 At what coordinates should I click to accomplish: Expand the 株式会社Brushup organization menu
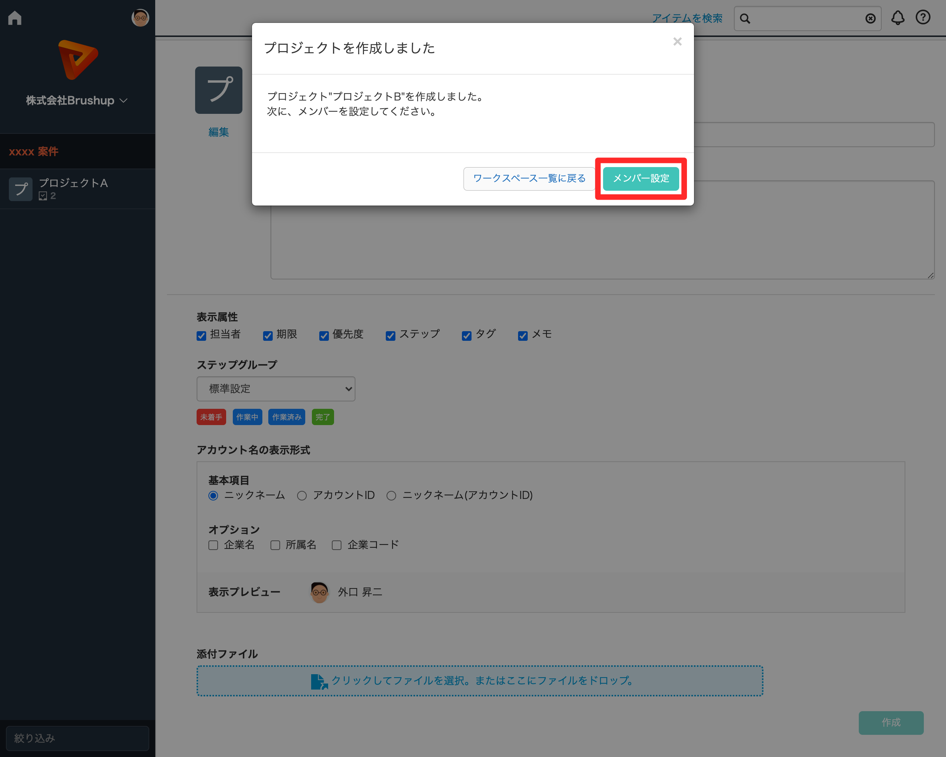coord(77,101)
